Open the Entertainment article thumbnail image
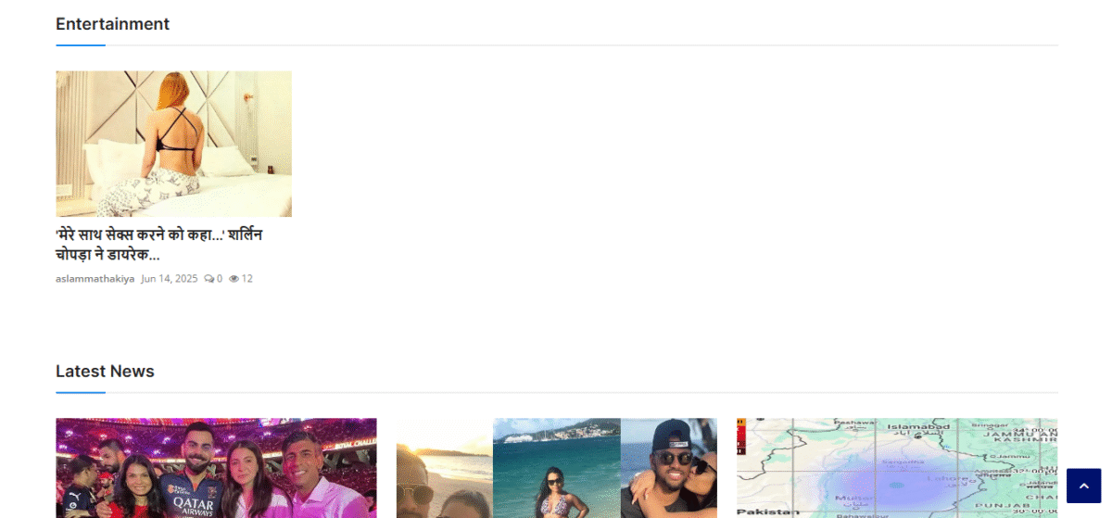This screenshot has height=518, width=1112. pyautogui.click(x=173, y=144)
